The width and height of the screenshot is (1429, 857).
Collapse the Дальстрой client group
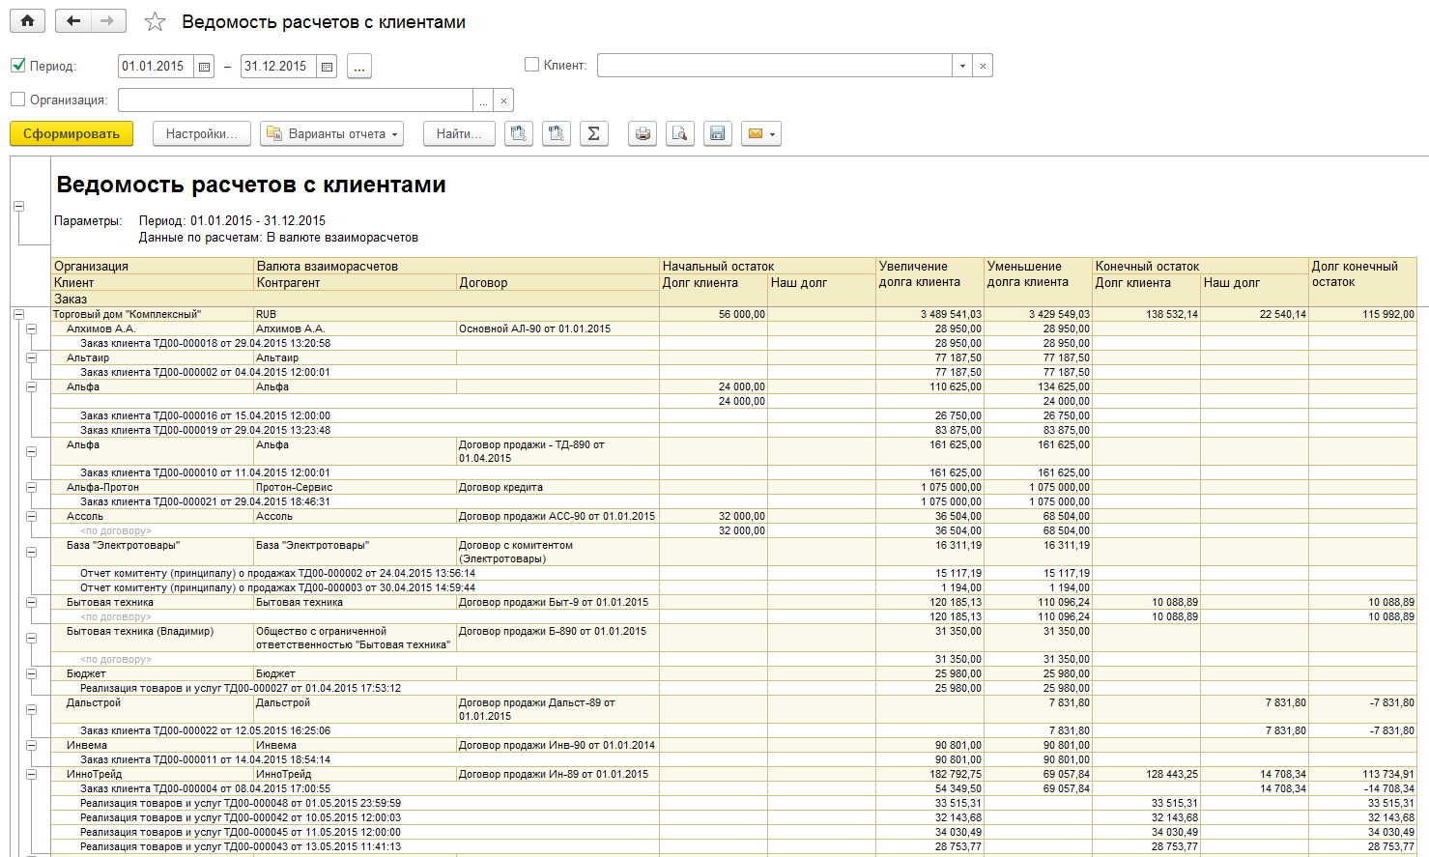click(32, 709)
